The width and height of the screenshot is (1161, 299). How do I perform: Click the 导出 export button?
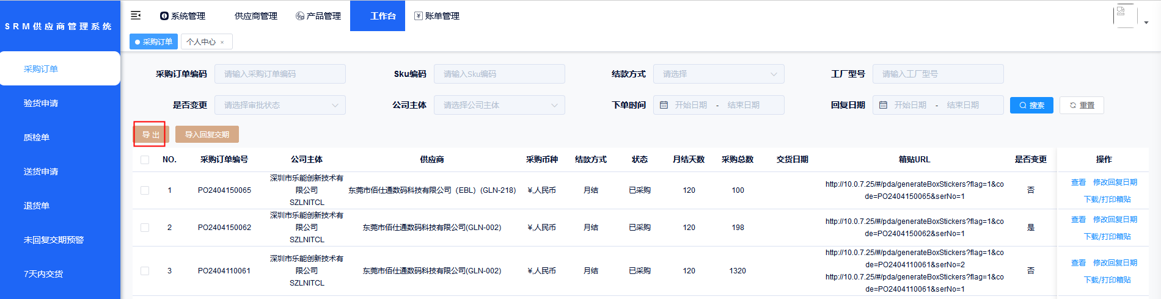[x=150, y=134]
